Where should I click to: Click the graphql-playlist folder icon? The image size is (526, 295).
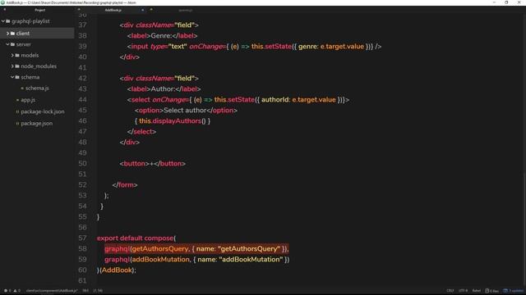pyautogui.click(x=8, y=21)
